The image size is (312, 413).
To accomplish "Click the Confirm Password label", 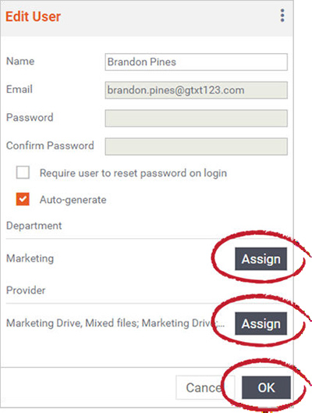I will (x=50, y=145).
